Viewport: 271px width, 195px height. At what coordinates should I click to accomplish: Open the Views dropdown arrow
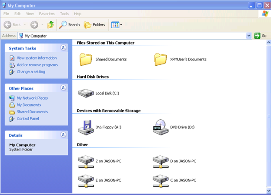click(121, 25)
